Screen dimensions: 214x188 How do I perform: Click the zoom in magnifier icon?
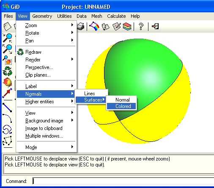(x=7, y=38)
